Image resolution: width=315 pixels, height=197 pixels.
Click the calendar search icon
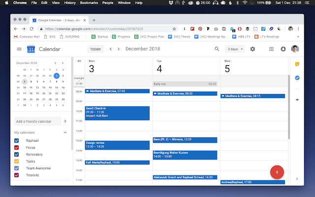(217, 49)
